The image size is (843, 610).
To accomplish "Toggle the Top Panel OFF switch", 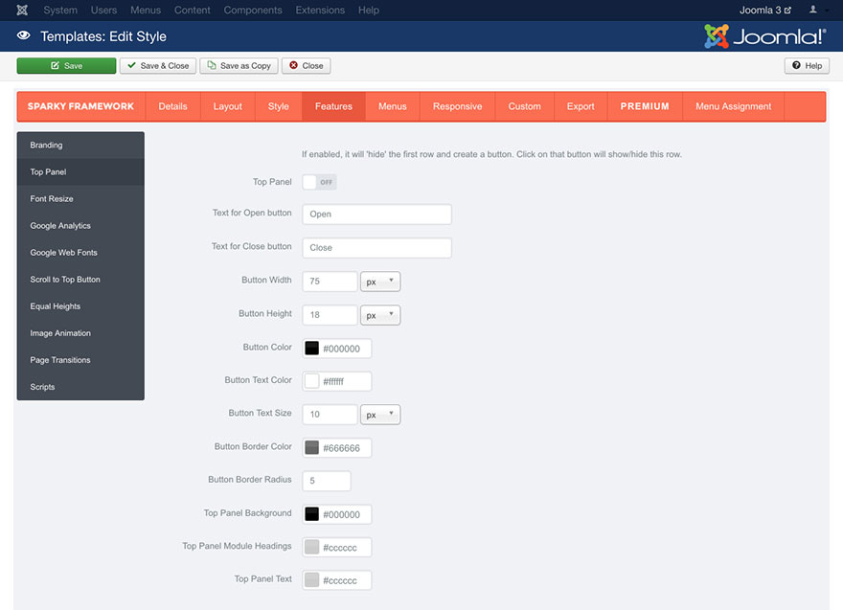I will [319, 182].
